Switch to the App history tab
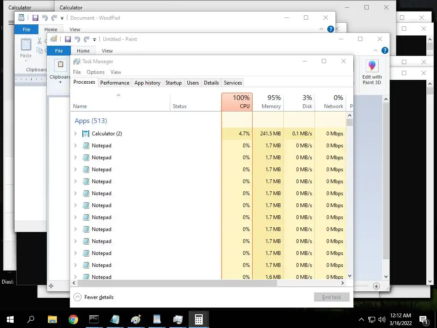The width and height of the screenshot is (437, 328). tap(147, 83)
